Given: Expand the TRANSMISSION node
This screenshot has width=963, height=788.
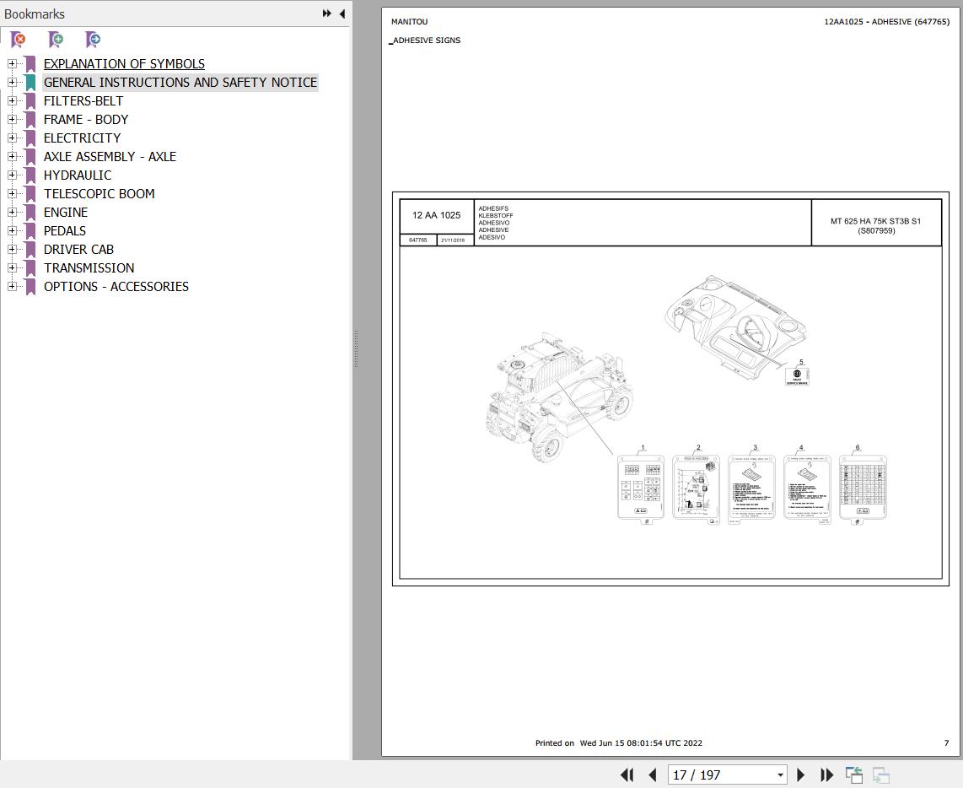Looking at the screenshot, I should 12,268.
